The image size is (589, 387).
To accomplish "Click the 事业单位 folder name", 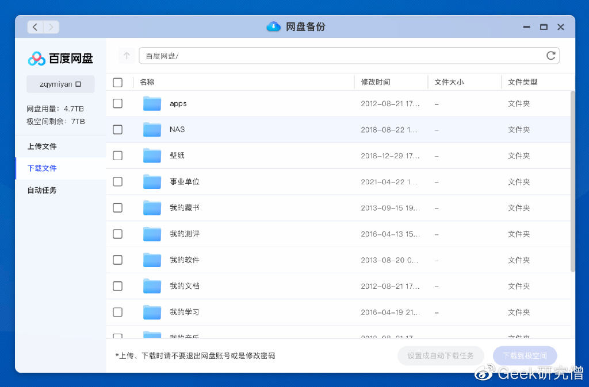I will point(185,182).
